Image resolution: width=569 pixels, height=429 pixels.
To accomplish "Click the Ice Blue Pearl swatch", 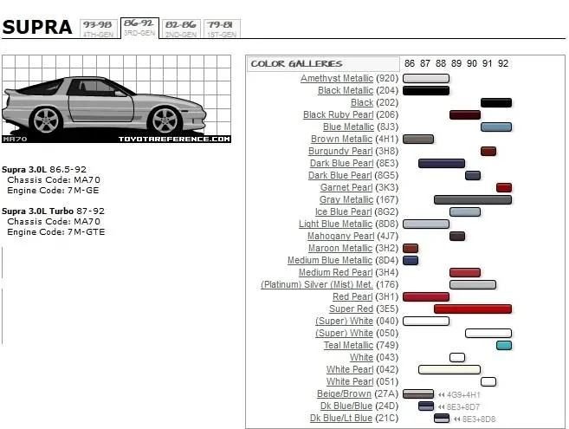I will click(x=465, y=211).
